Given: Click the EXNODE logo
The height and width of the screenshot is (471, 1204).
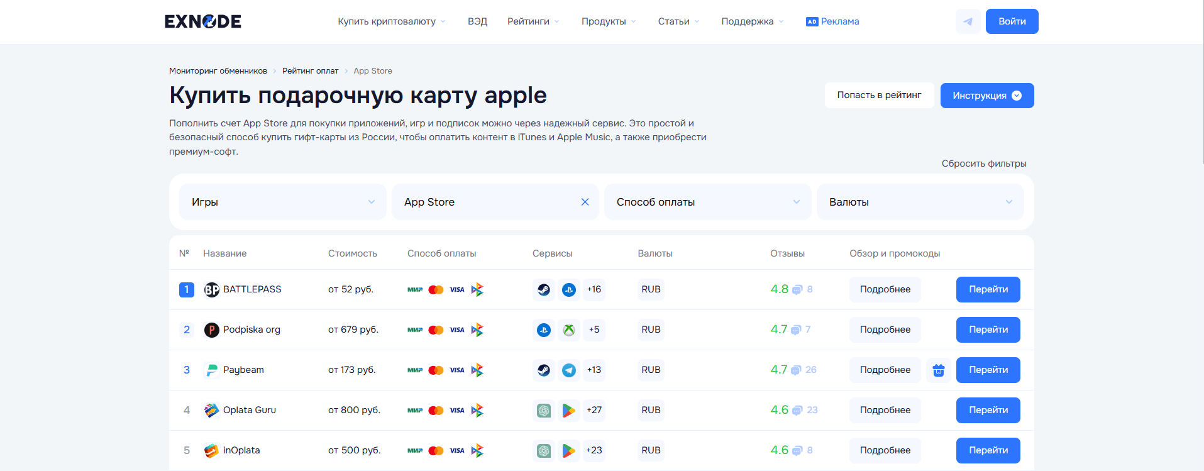Looking at the screenshot, I should (x=202, y=21).
